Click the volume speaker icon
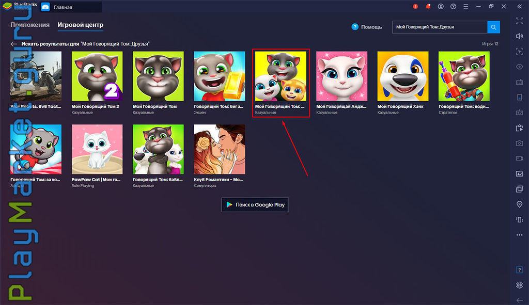The width and height of the screenshot is (529, 305). point(520,36)
